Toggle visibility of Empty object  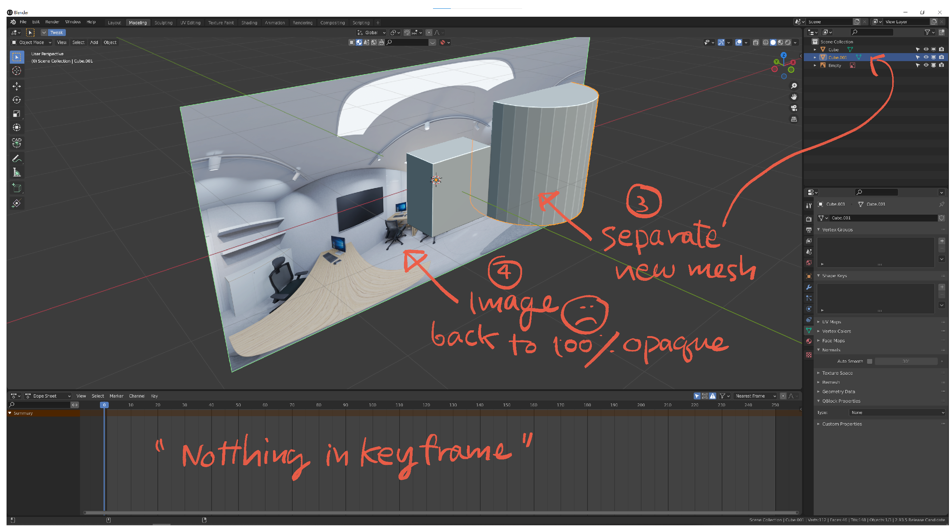tap(926, 65)
